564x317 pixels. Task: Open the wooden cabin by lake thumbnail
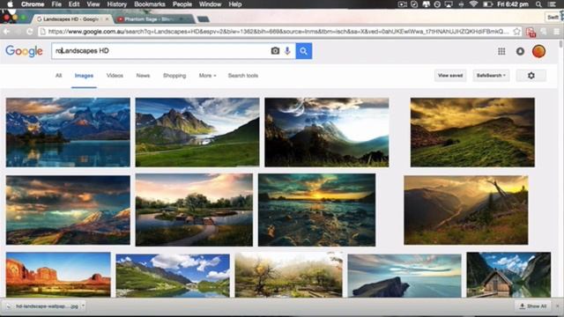pyautogui.click(x=508, y=275)
